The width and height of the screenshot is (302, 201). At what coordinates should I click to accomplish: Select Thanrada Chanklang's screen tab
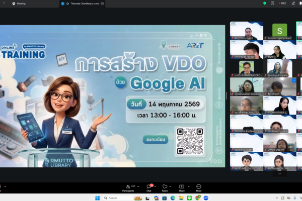coord(83,4)
